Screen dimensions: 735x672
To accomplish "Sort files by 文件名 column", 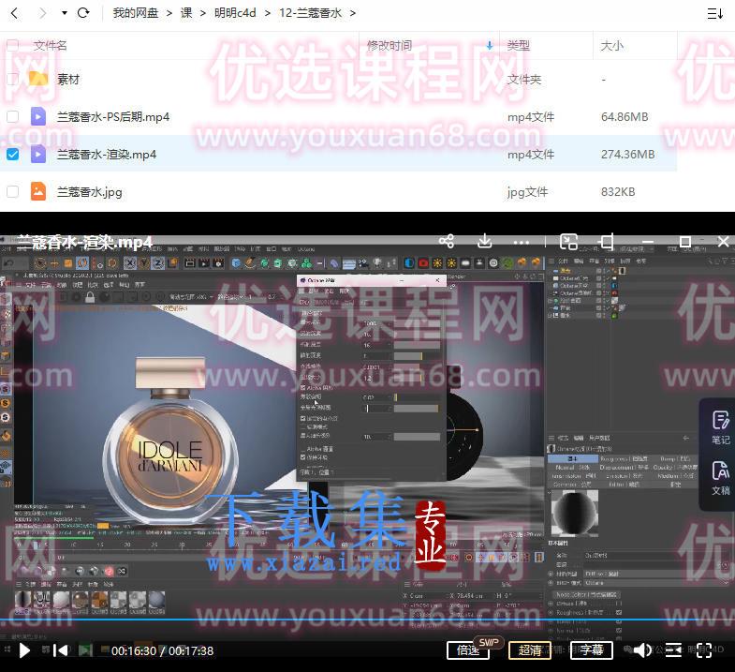I will pyautogui.click(x=50, y=46).
